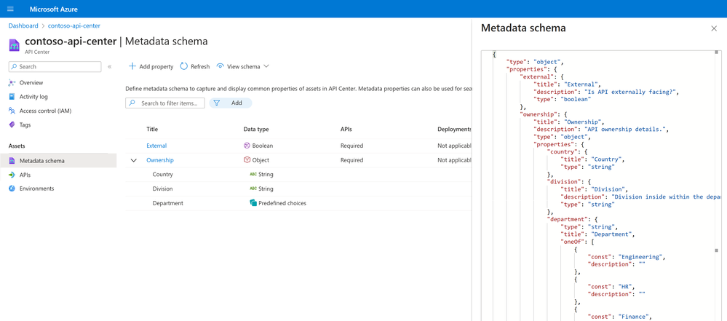Click the Add filter button
Viewport: 727px width, 321px height.
pos(231,103)
